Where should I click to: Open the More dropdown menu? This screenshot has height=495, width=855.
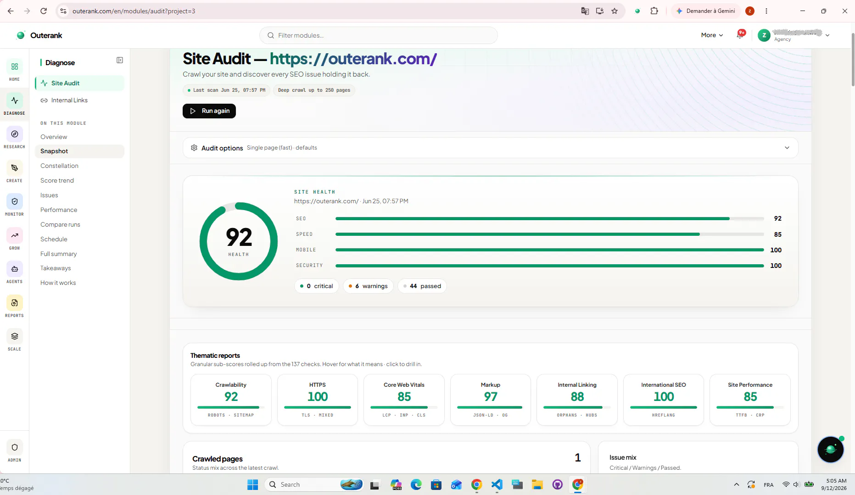(x=712, y=35)
